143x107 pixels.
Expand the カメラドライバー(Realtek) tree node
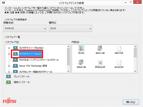tap(9, 48)
